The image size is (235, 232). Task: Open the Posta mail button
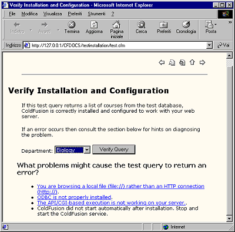click(x=211, y=28)
